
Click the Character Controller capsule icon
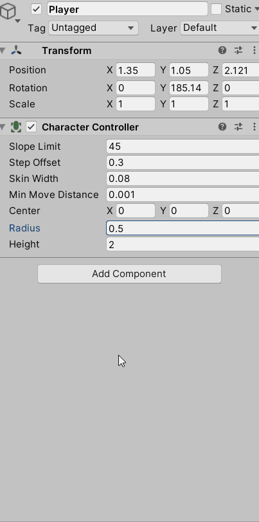(x=15, y=127)
